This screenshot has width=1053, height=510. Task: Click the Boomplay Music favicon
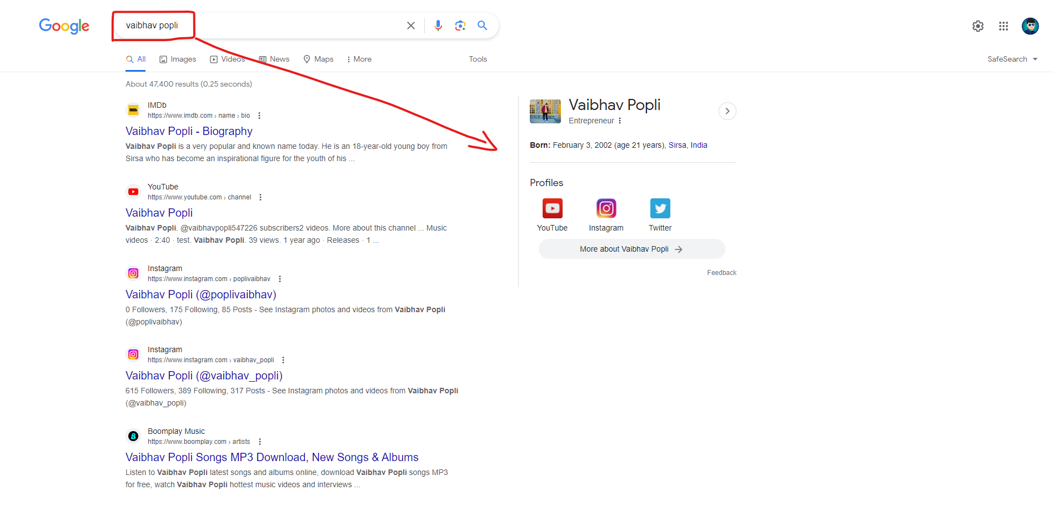(x=133, y=436)
